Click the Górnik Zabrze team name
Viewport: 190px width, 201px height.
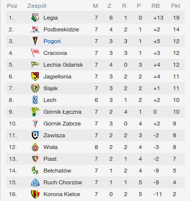(62, 124)
